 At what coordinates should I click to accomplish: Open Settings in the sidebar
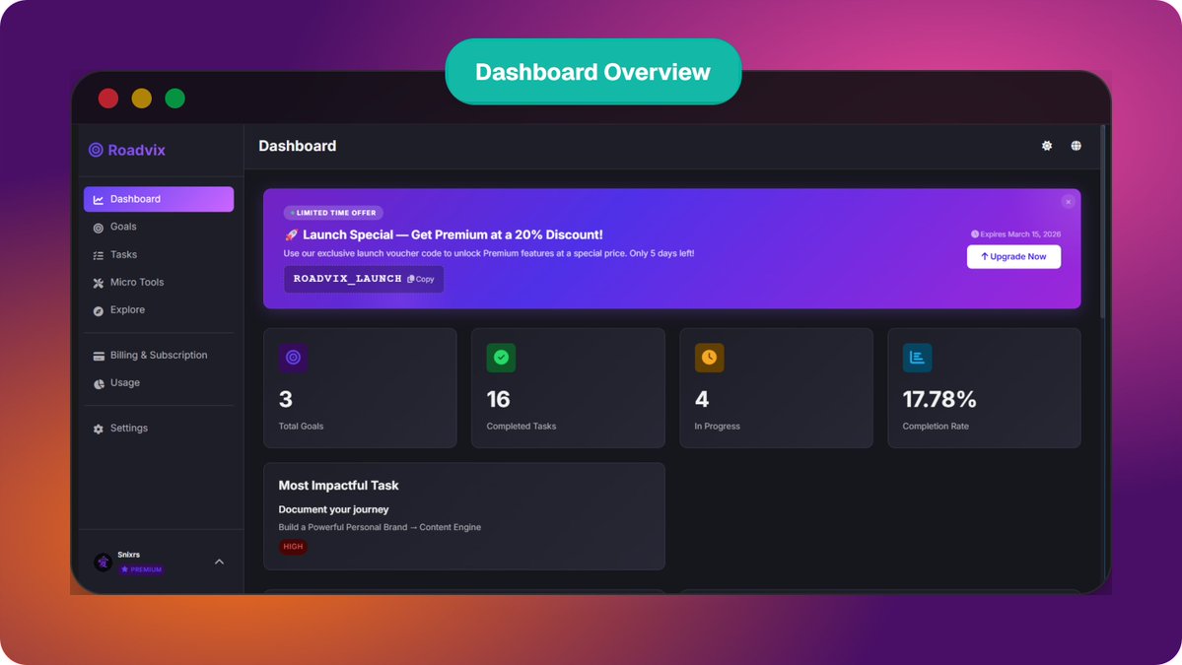tap(159, 429)
